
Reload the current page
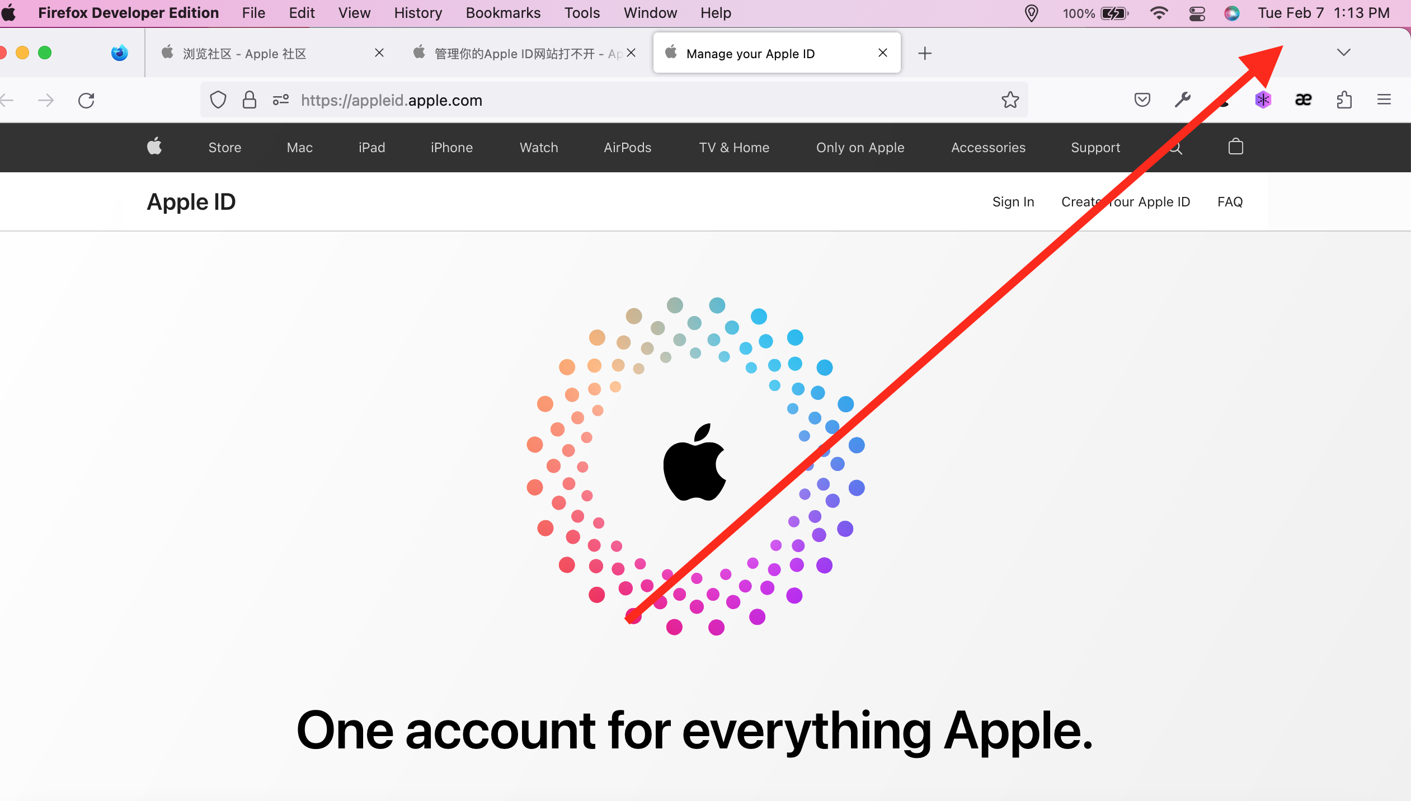86,100
